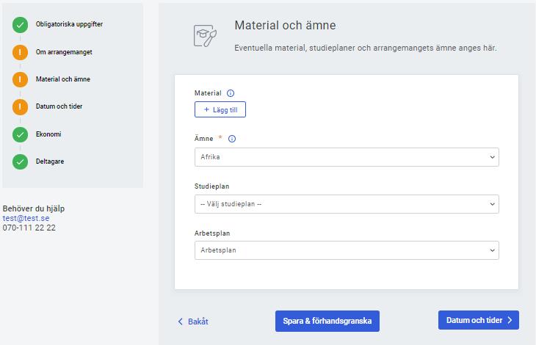Select the Material och ämne step in sidebar
Viewport: 536px width, 345px height.
click(63, 79)
